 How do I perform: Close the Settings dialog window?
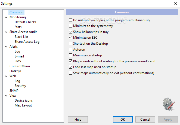[175, 4]
